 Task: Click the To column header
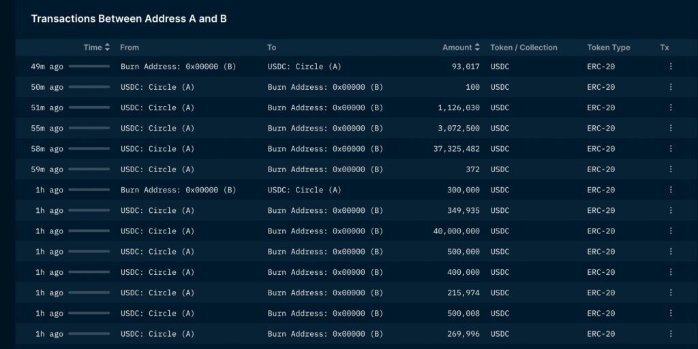click(271, 48)
